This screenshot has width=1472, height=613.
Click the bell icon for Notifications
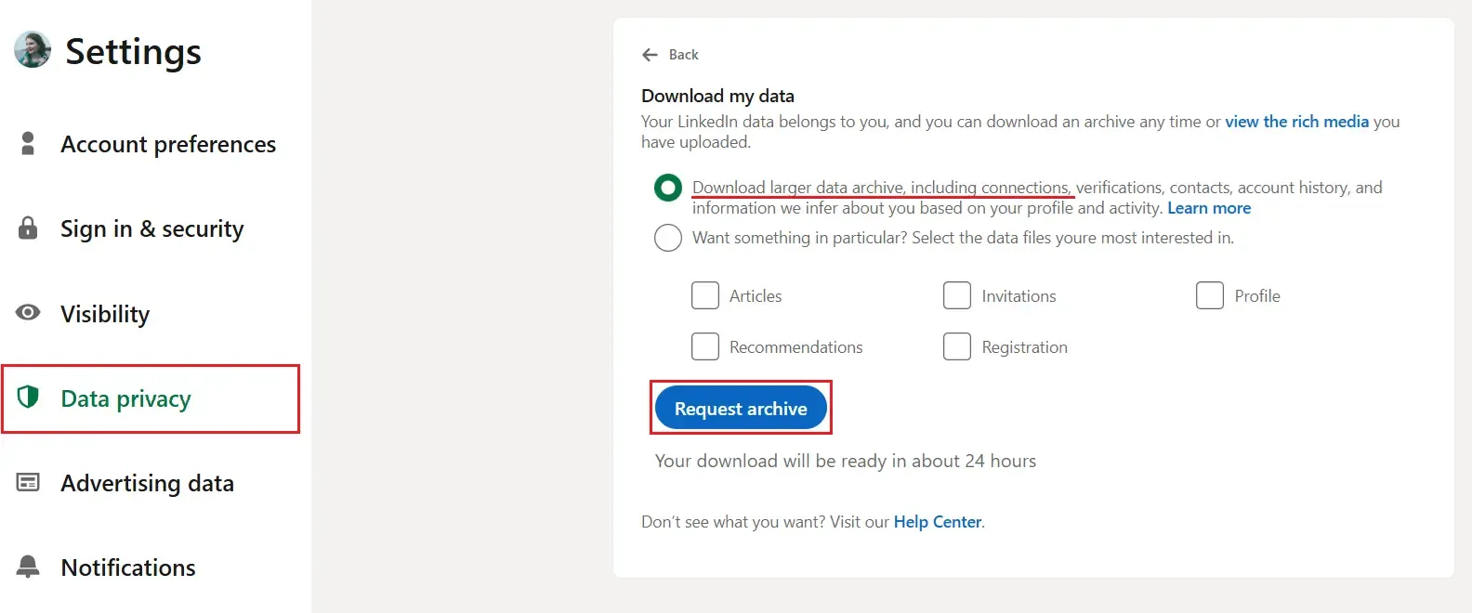(x=28, y=567)
